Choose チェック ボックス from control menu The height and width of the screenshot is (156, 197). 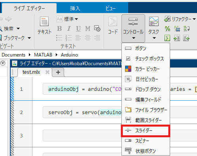(146, 58)
